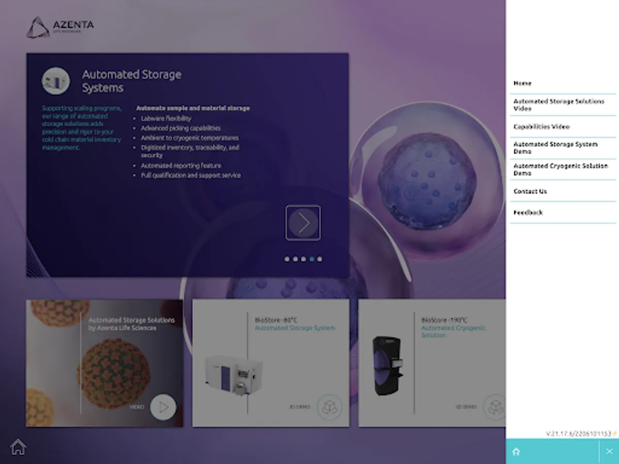This screenshot has height=464, width=619.
Task: Select the third carousel dot
Action: [303, 259]
